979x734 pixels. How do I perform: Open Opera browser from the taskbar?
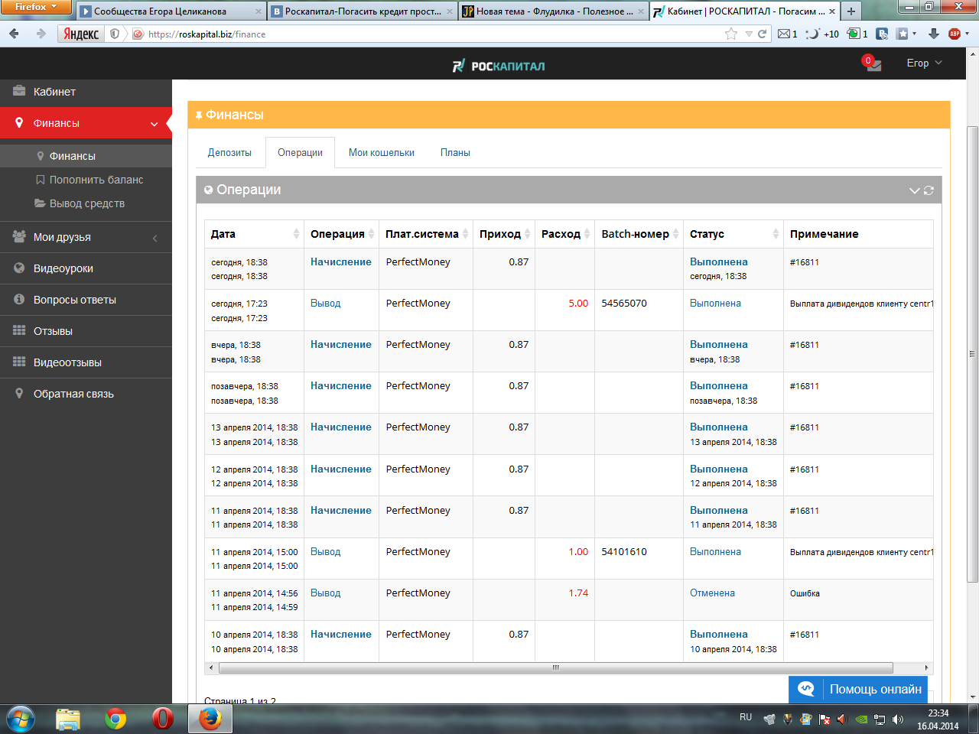pyautogui.click(x=162, y=719)
